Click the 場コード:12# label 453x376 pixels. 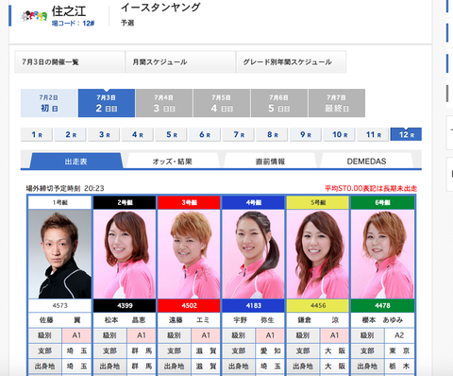[73, 24]
